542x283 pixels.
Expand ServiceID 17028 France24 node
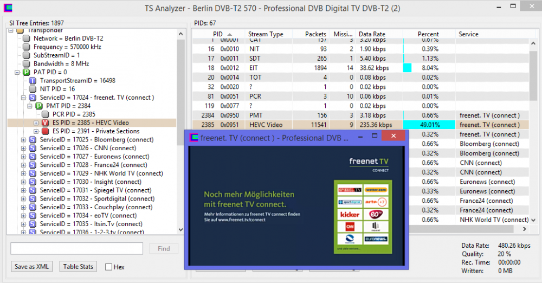(23, 165)
